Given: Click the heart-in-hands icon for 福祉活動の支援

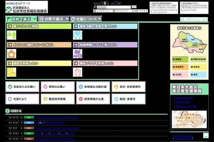Looking at the screenshot, I should click(x=77, y=35).
